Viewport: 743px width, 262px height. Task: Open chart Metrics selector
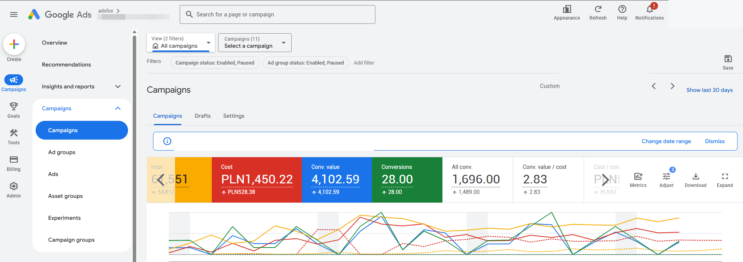[x=638, y=180]
